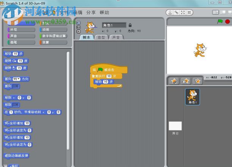Select the 数字和逻辑运算 operators category
This screenshot has height=167, width=232.
(53, 36)
